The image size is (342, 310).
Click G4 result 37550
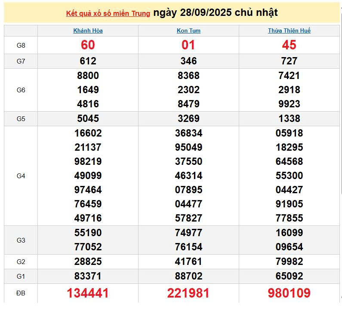[x=188, y=161]
